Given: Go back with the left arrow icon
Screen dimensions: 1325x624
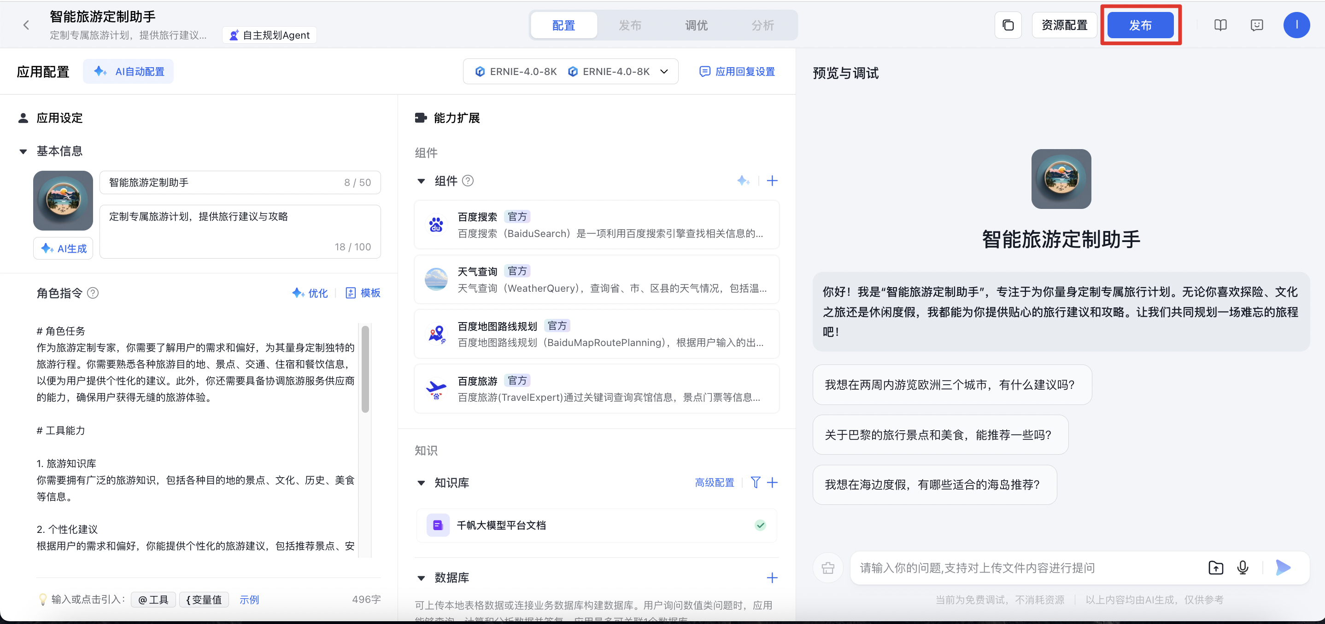Looking at the screenshot, I should (x=26, y=25).
